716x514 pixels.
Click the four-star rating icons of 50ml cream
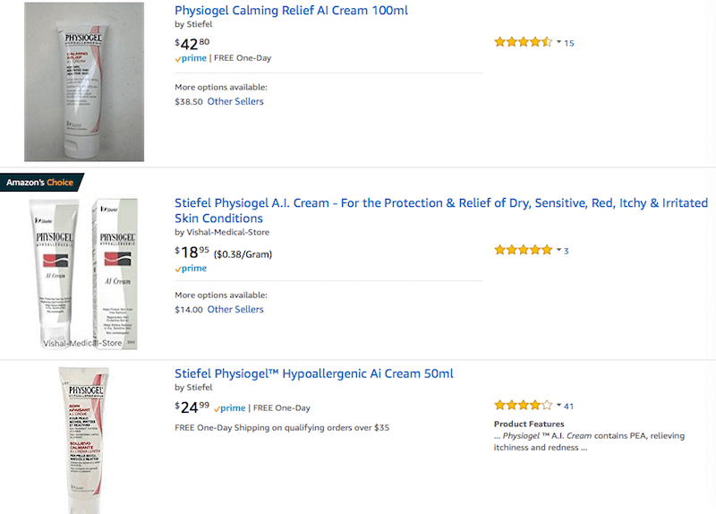pyautogui.click(x=524, y=406)
